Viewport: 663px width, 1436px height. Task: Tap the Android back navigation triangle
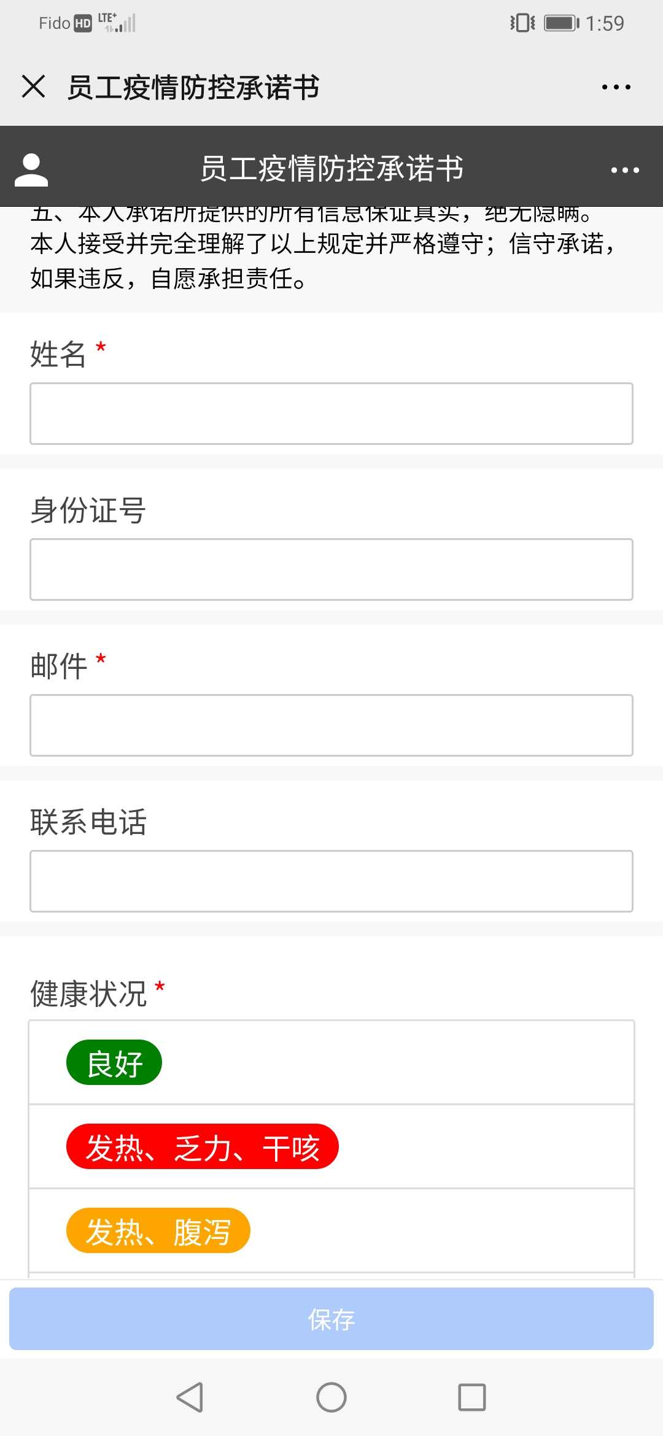point(190,1397)
